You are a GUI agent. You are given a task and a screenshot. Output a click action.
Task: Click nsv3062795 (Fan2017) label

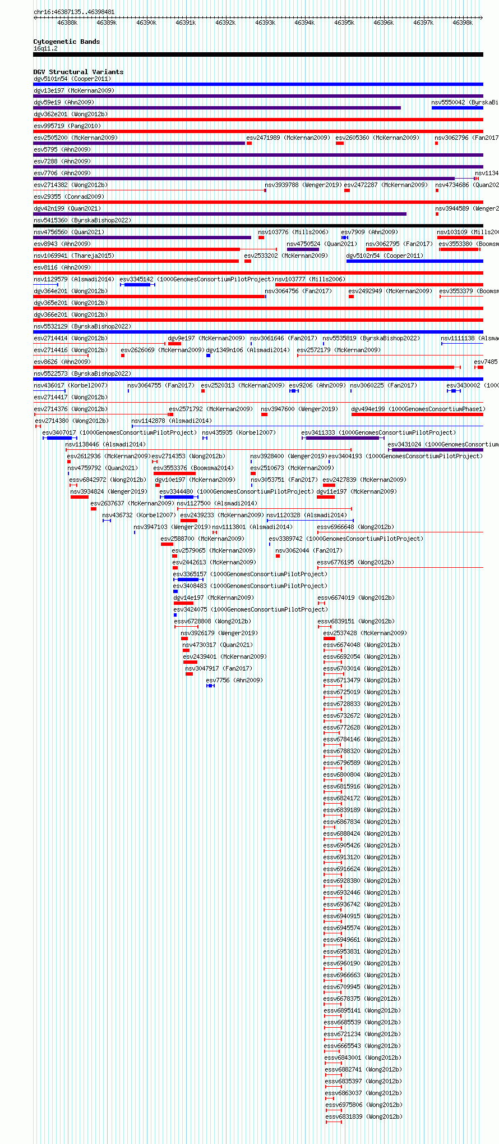399,244
